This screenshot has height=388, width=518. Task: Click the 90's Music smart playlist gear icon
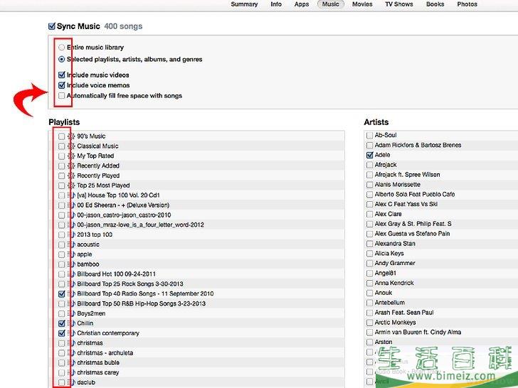pyautogui.click(x=71, y=136)
